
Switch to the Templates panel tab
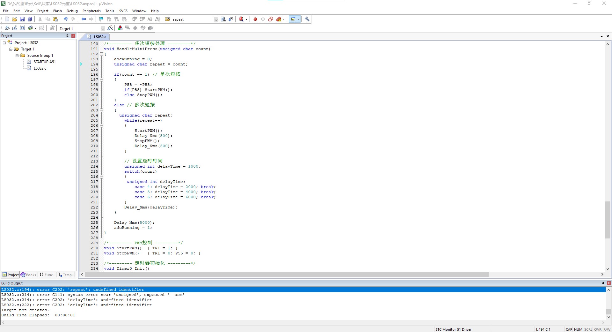66,275
